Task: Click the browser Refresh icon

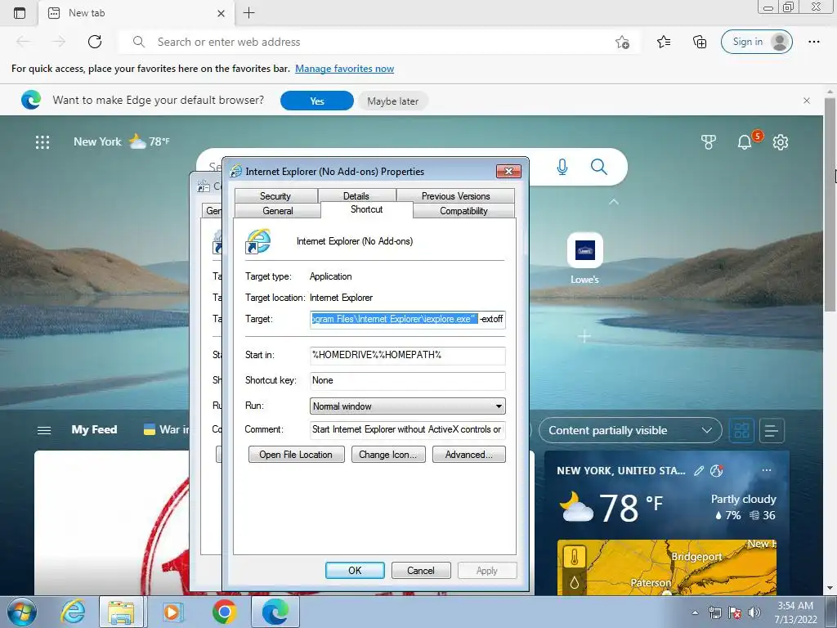Action: [x=95, y=42]
